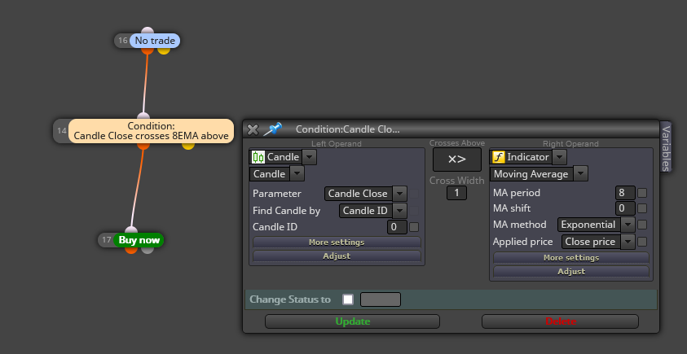Toggle the Applied price checkbox
This screenshot has width=687, height=354.
[642, 242]
